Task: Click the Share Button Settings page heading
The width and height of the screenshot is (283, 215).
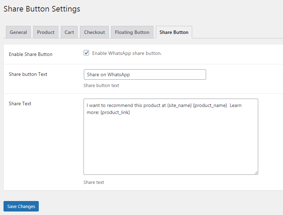Action: tap(42, 9)
